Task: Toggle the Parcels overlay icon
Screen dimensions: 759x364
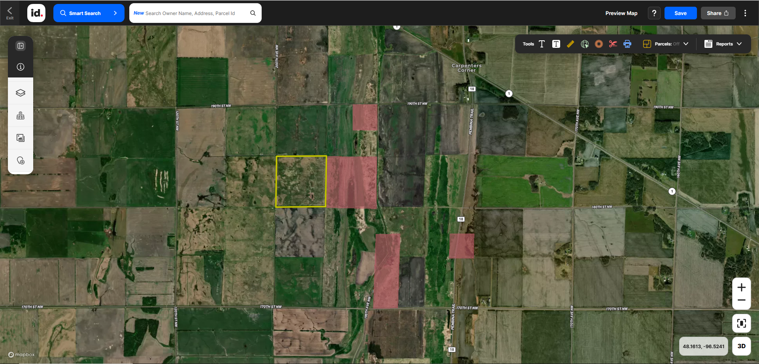Action: click(x=647, y=44)
